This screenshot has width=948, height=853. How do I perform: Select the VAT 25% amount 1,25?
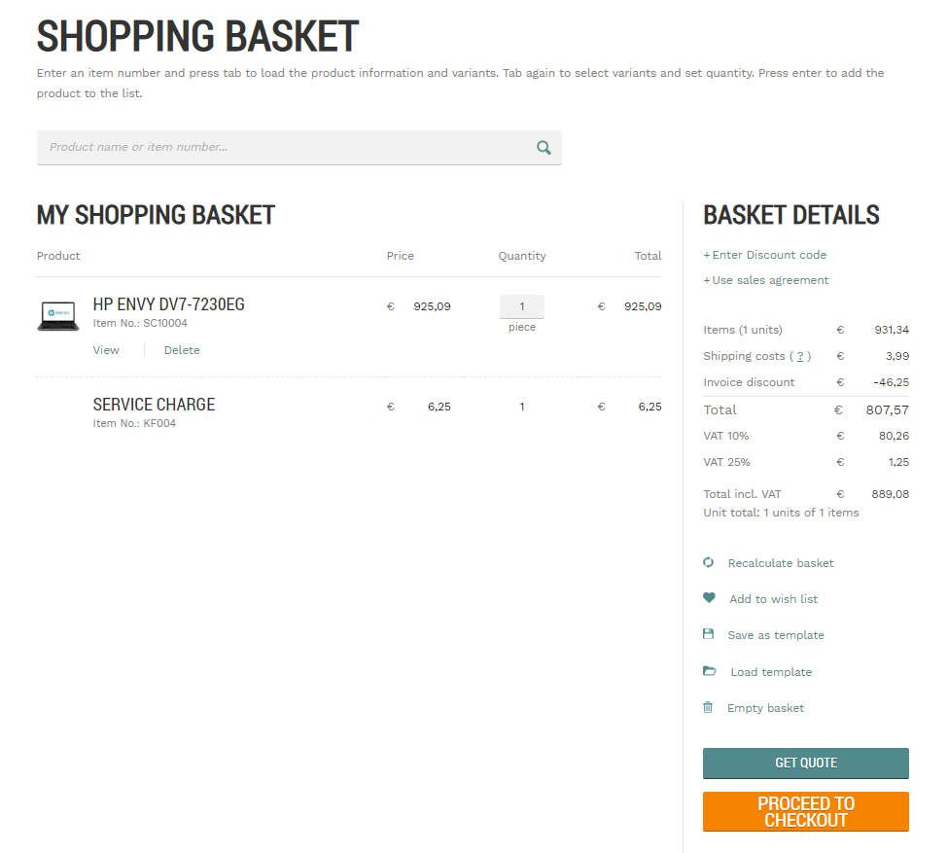pos(898,462)
